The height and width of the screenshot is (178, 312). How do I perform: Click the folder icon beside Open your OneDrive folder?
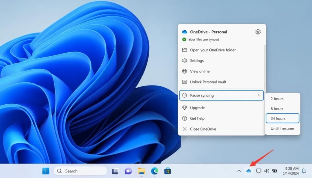pos(184,50)
